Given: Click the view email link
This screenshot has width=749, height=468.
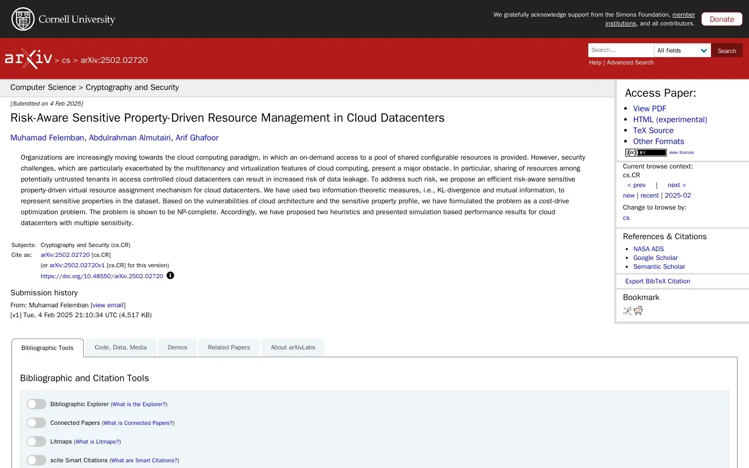Looking at the screenshot, I should (x=108, y=305).
